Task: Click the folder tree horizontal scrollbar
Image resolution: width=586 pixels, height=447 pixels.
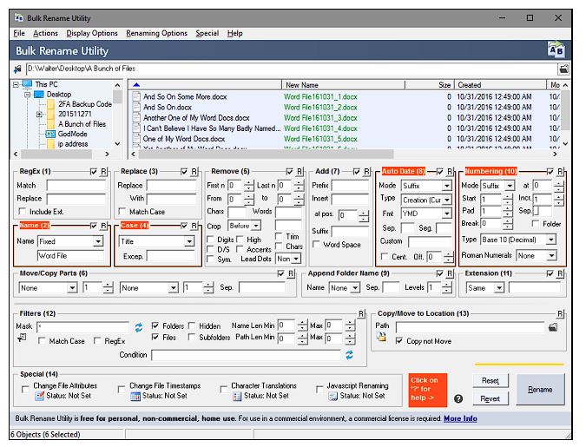Action: (58, 154)
